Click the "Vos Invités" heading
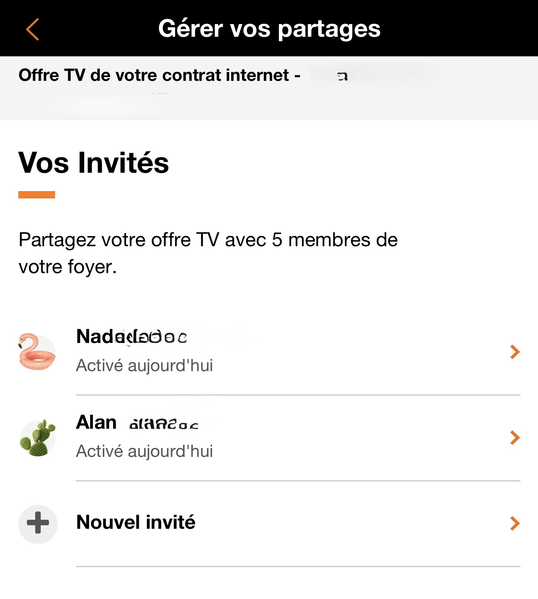The image size is (538, 599). [x=93, y=163]
